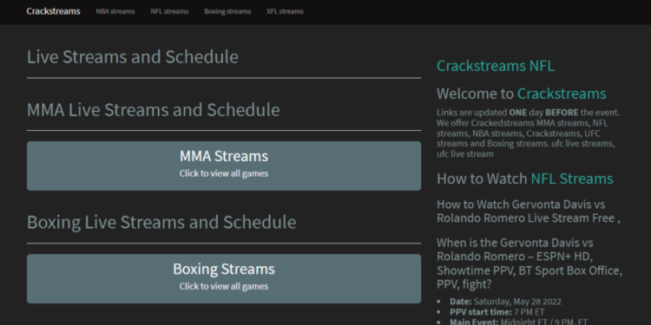Select Boxing streams in top navigation
Viewport: 651px width, 325px height.
pos(227,11)
